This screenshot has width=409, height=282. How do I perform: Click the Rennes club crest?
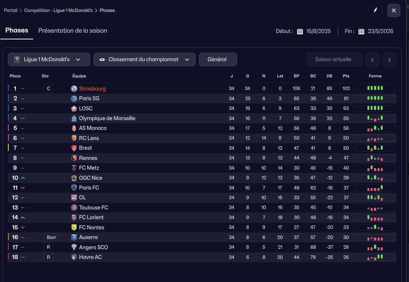[74, 158]
